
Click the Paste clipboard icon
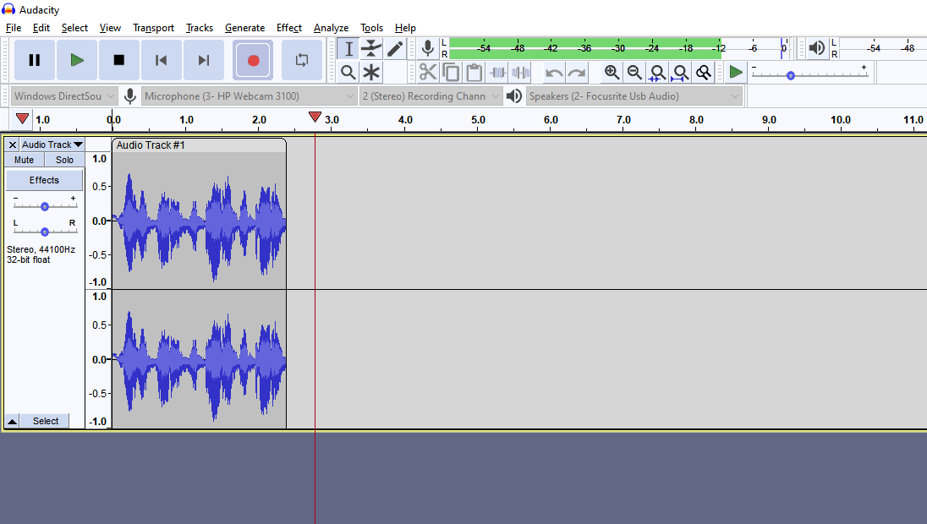pyautogui.click(x=474, y=73)
